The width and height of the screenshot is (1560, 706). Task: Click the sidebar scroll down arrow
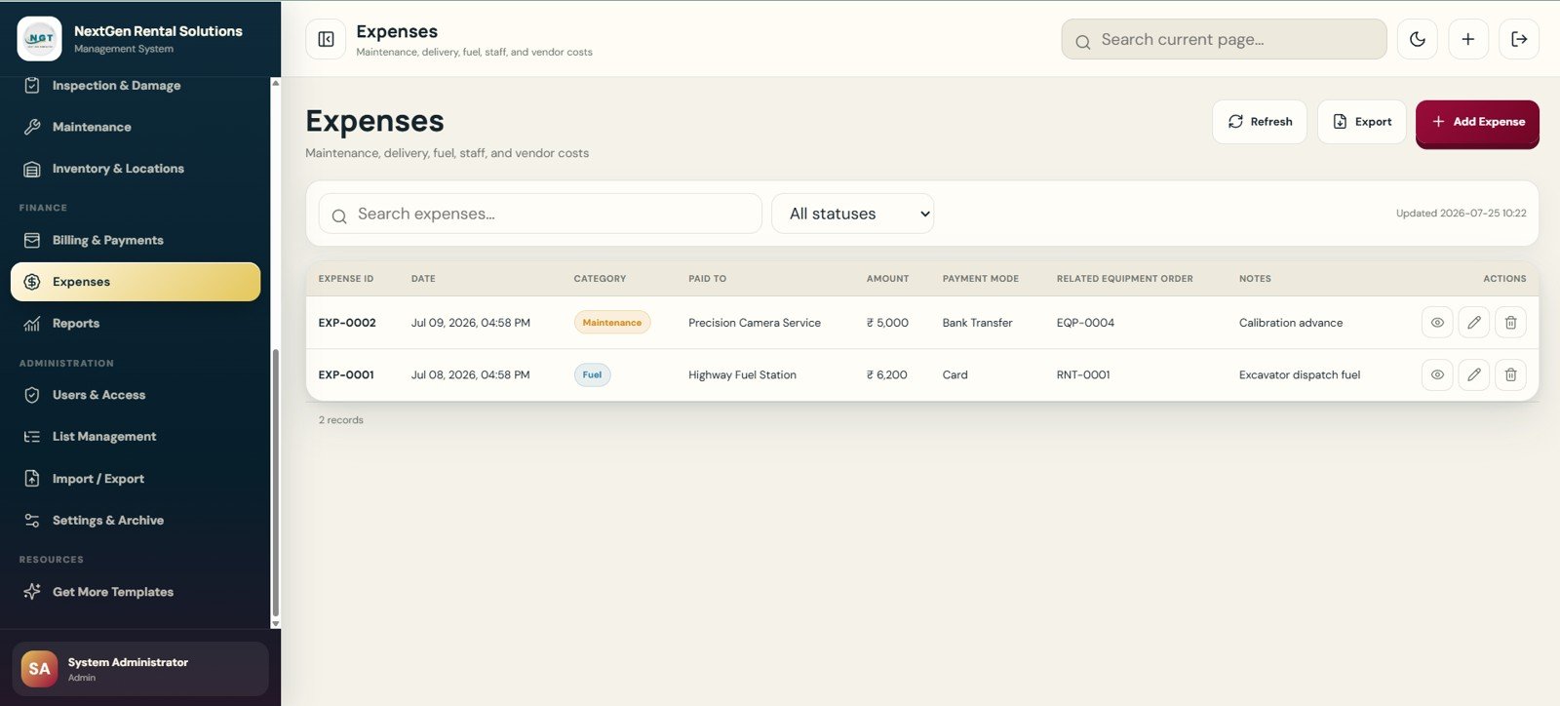click(x=275, y=623)
